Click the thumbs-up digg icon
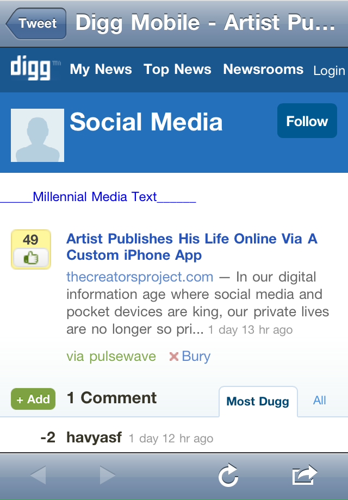The image size is (348, 500). [31, 258]
